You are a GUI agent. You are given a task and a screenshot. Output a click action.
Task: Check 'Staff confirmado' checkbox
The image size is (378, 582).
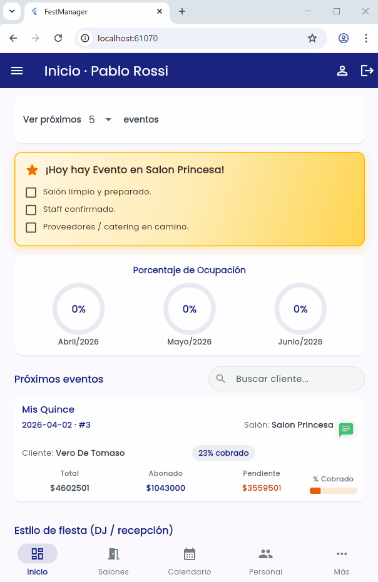31,209
